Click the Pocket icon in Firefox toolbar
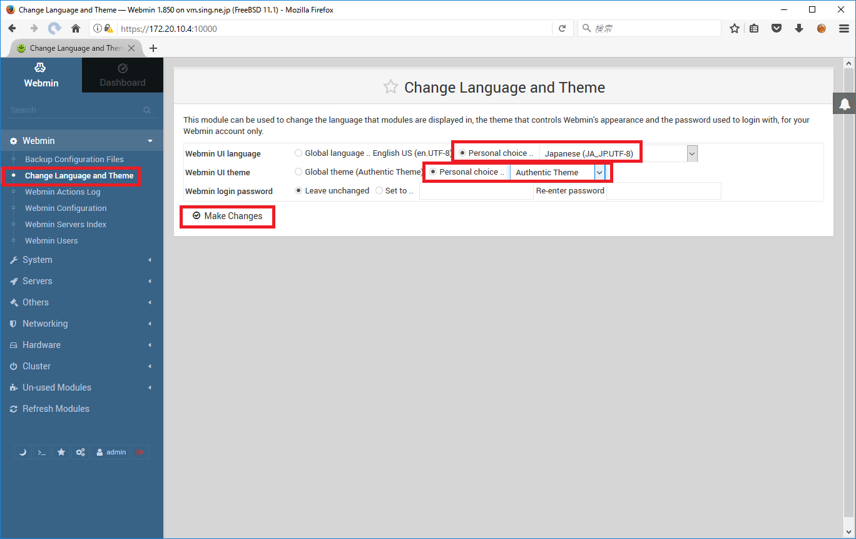This screenshot has width=856, height=539. [777, 28]
